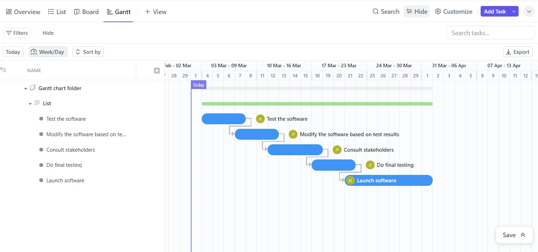This screenshot has height=252, width=538.
Task: Select 'Launch software' in the name list
Action: (x=65, y=181)
